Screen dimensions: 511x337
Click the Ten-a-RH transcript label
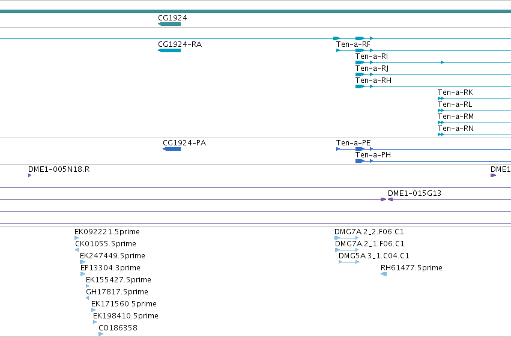coord(373,80)
